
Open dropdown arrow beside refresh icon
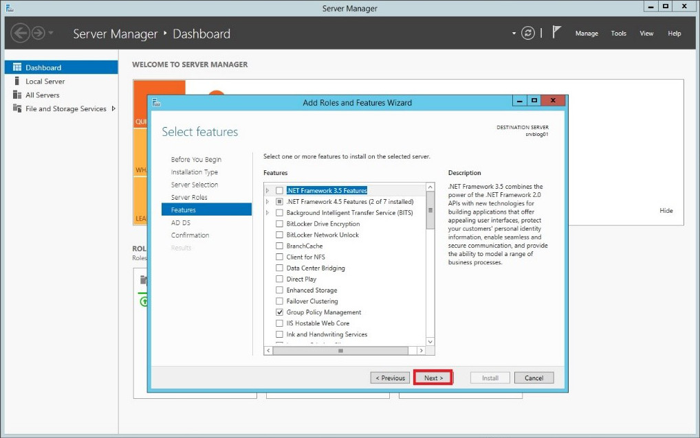point(514,34)
